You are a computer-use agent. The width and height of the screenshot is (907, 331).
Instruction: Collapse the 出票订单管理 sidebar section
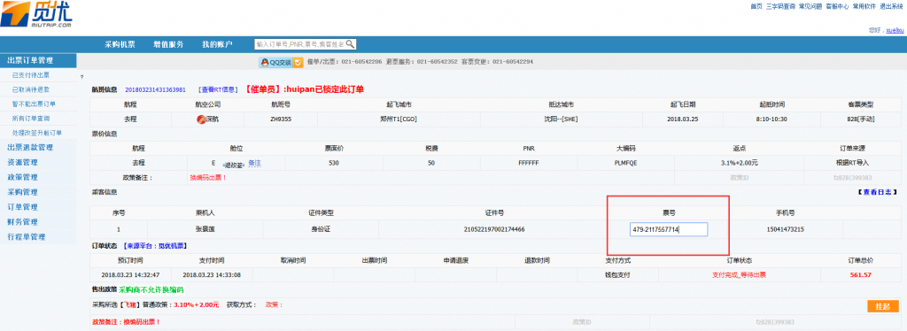click(38, 60)
